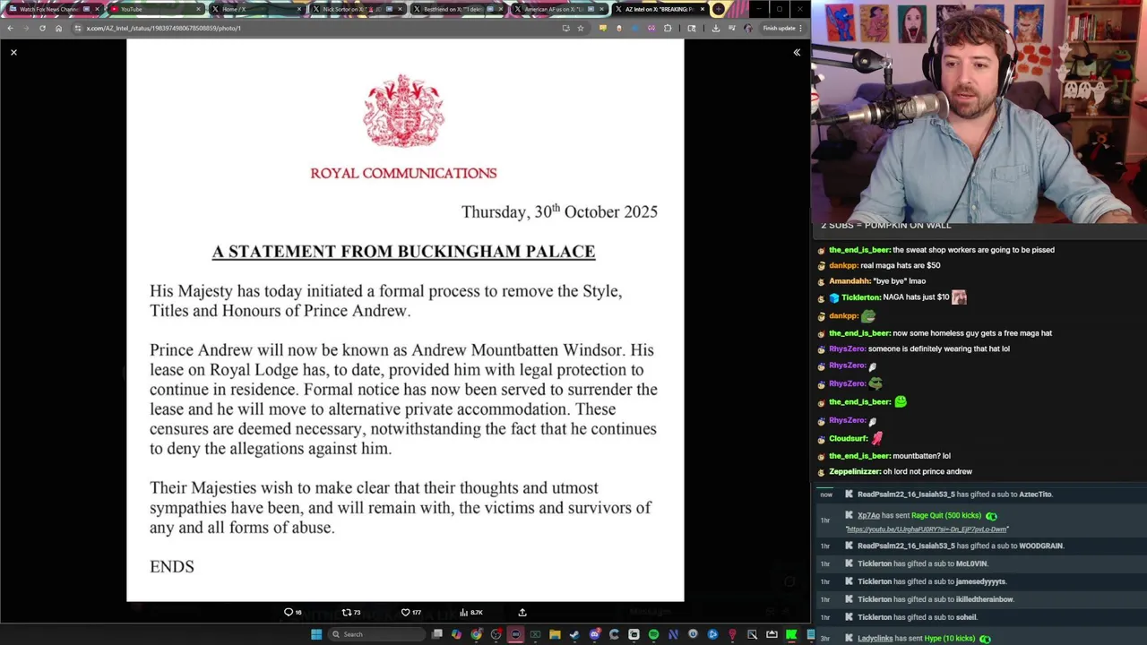Bookmark this page with star icon

tap(581, 28)
